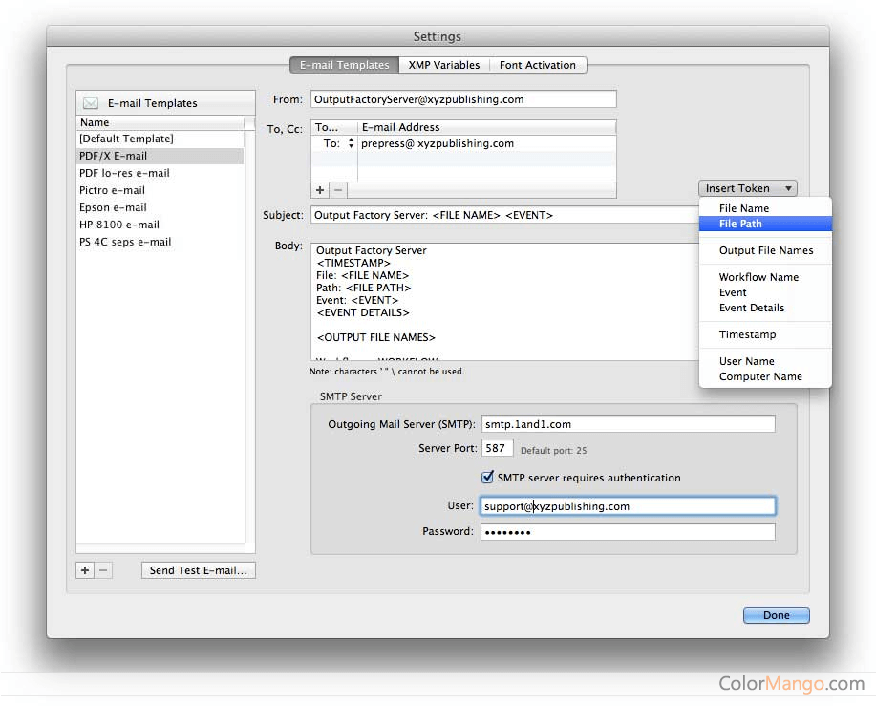Click Send Test E-mail button
Screen dimensions: 876x706
point(198,570)
